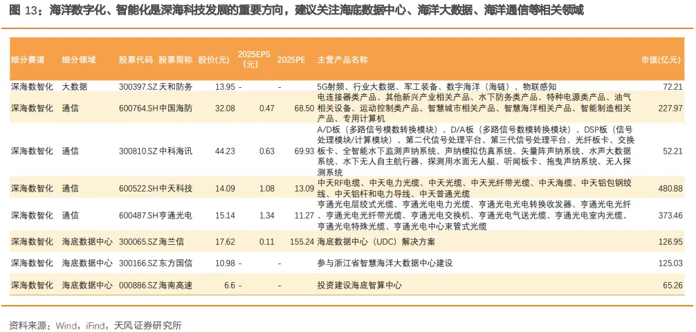Select stock code 300810.SZ 中科海讯
Screen dimensions: 696x332
(x=156, y=151)
